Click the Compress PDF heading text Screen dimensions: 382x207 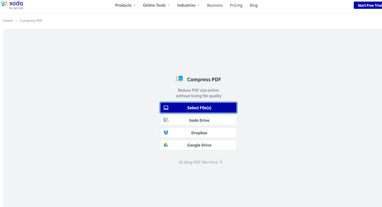click(x=204, y=79)
